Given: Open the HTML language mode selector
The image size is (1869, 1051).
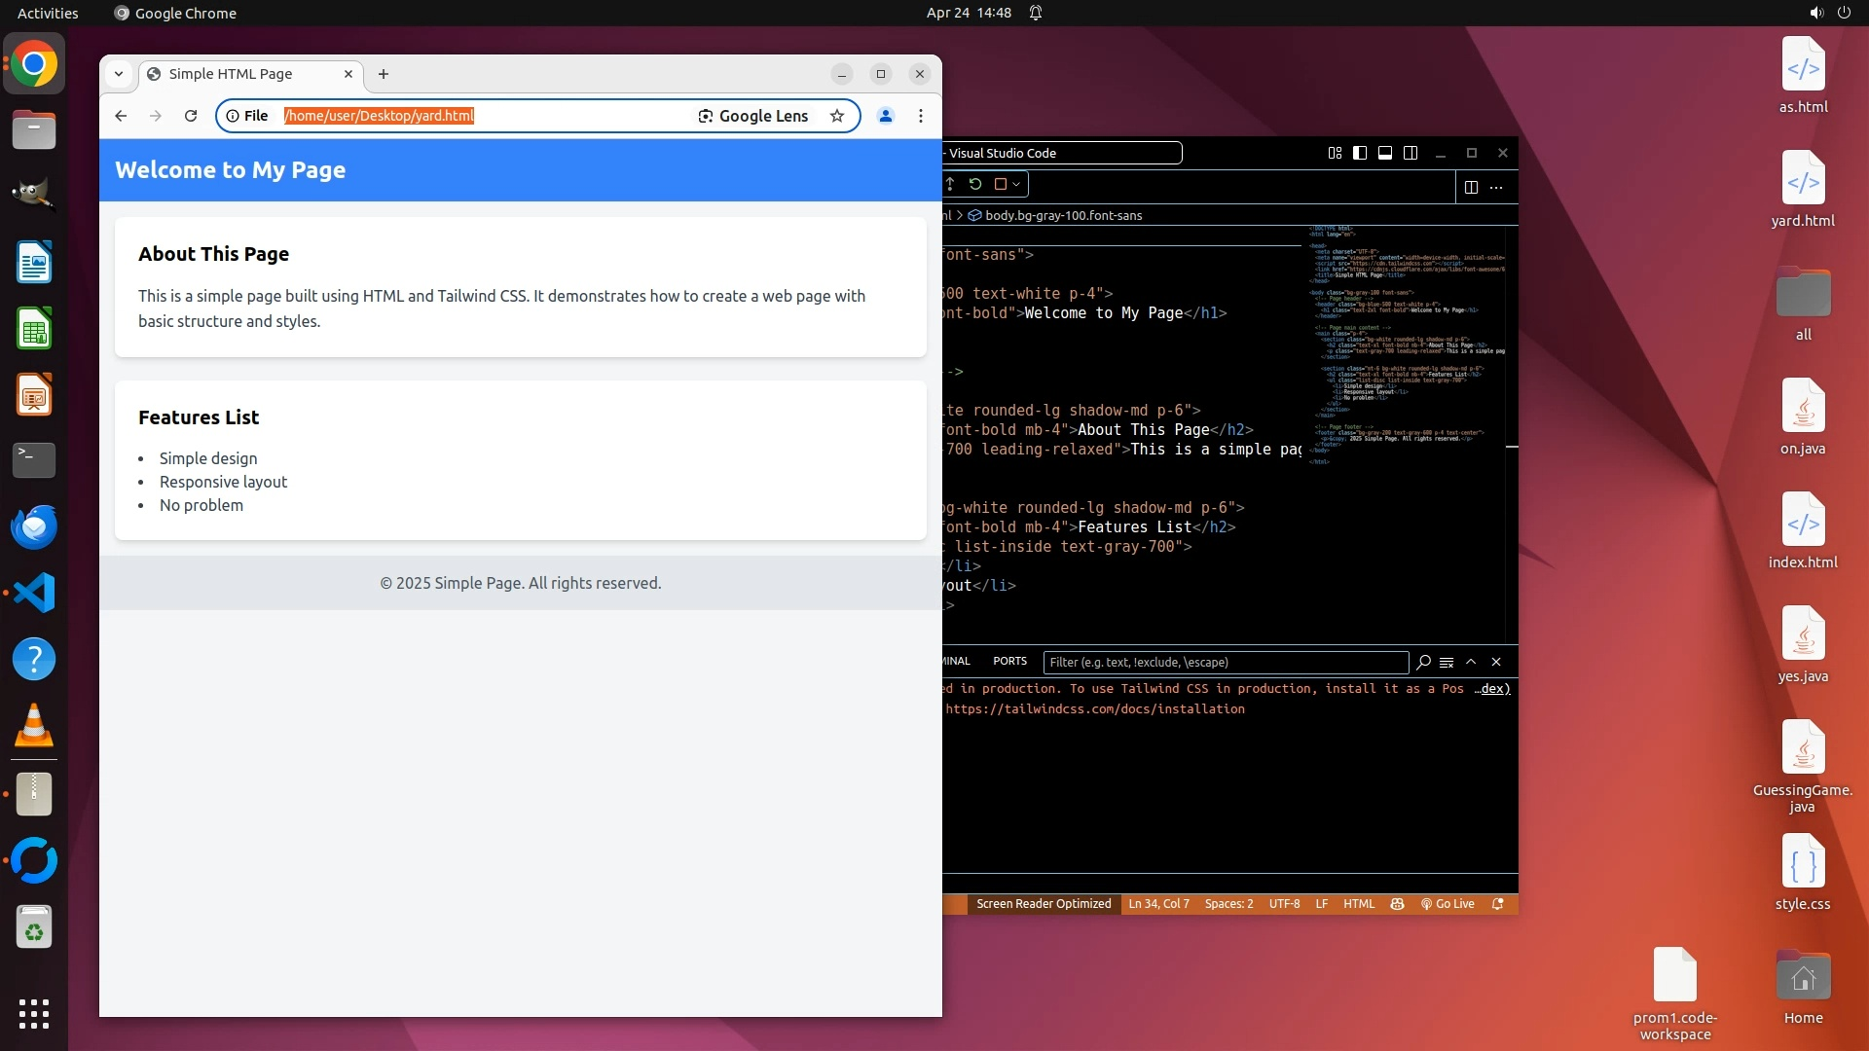Looking at the screenshot, I should tap(1359, 904).
